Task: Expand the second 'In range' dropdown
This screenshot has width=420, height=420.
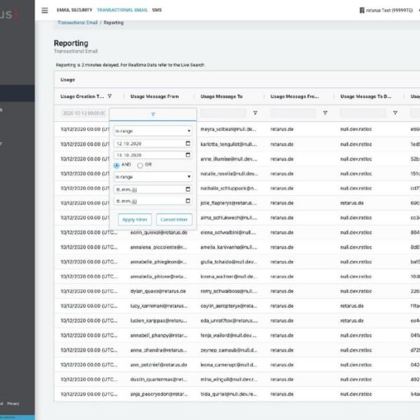Action: [152, 177]
